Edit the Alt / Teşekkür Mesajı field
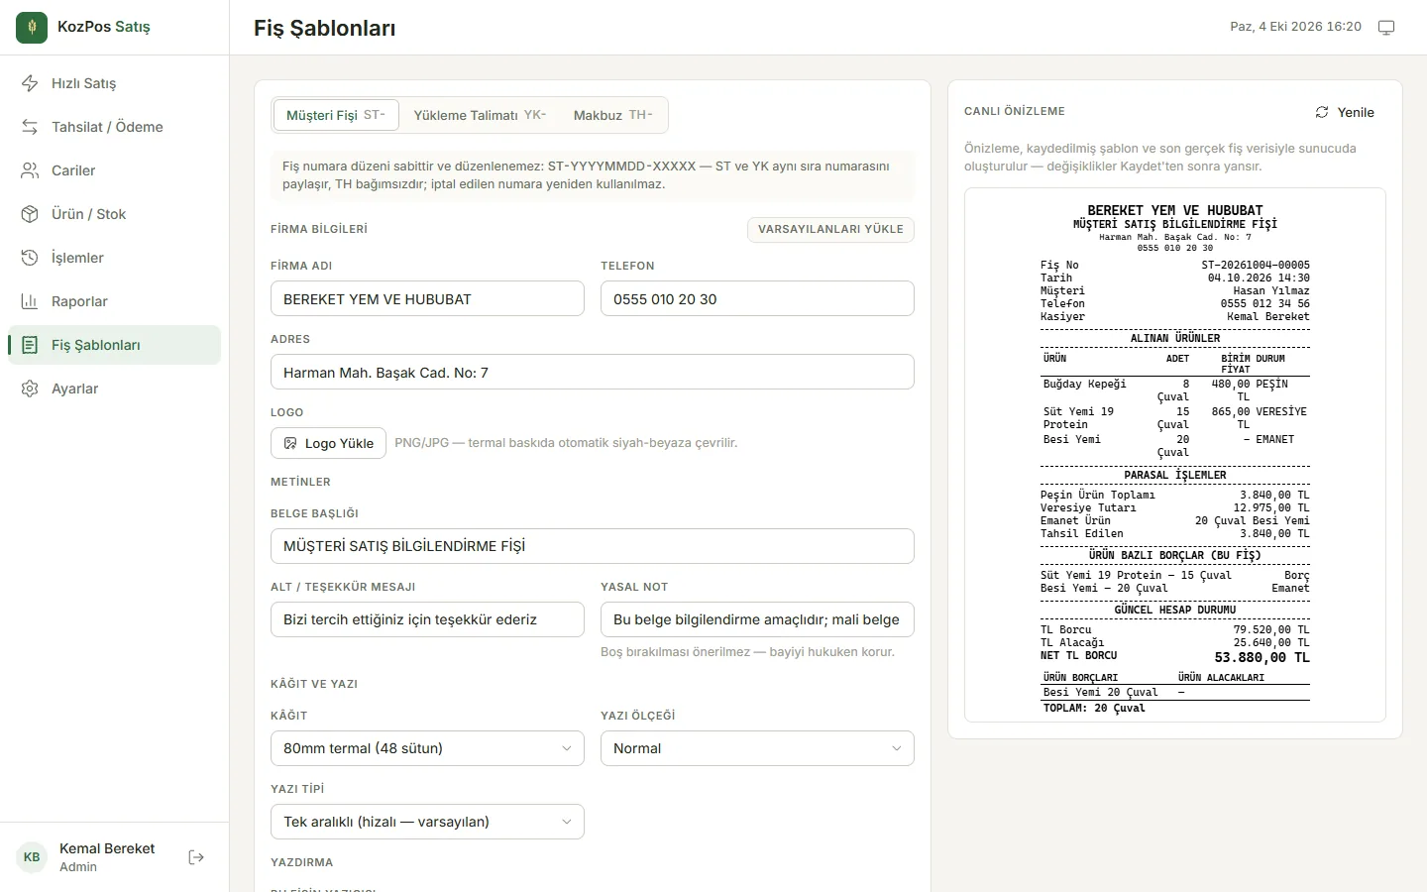Screen dimensions: 1427x892 coord(427,619)
